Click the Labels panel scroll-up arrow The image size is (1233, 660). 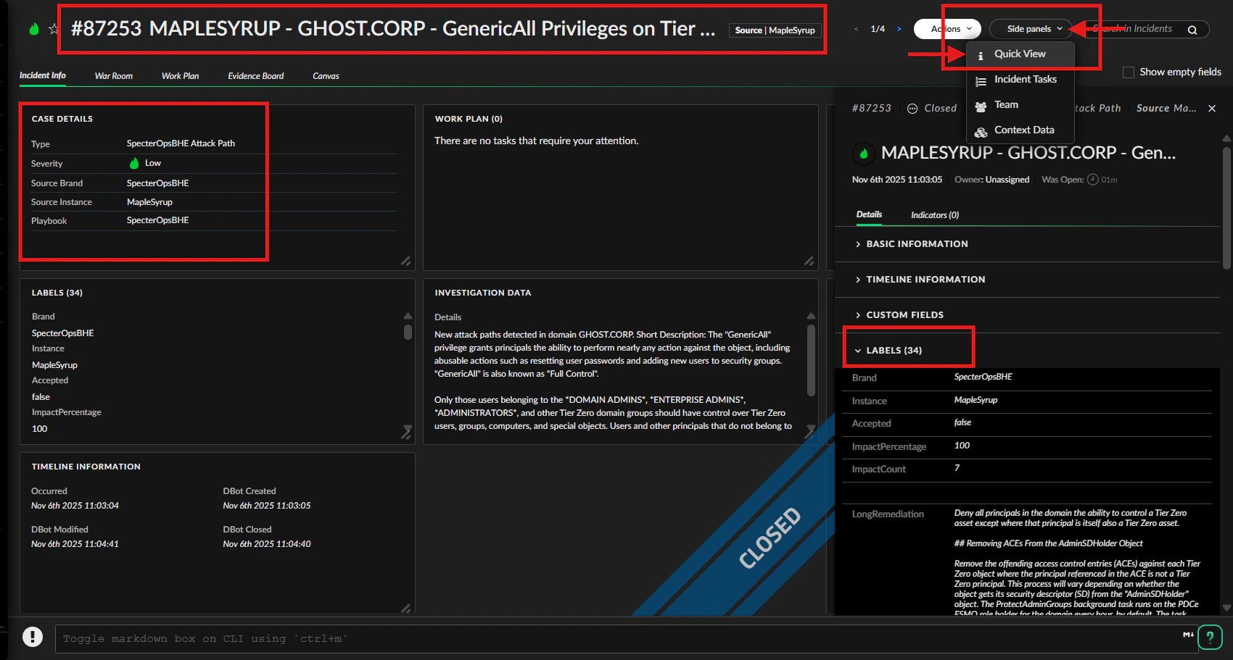click(408, 316)
